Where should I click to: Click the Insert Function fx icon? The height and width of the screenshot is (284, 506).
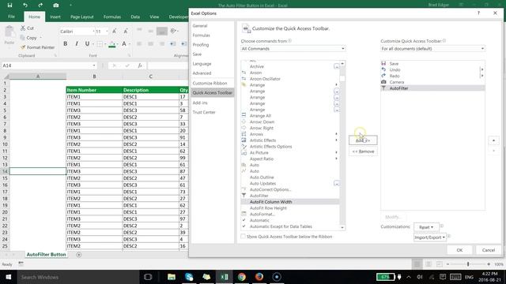pyautogui.click(x=140, y=65)
